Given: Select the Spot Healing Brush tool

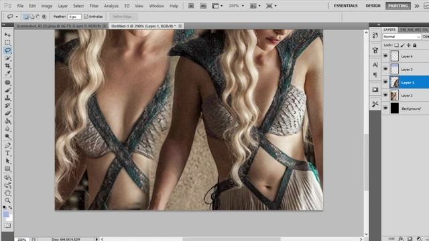Looking at the screenshot, I should click(x=7, y=82).
